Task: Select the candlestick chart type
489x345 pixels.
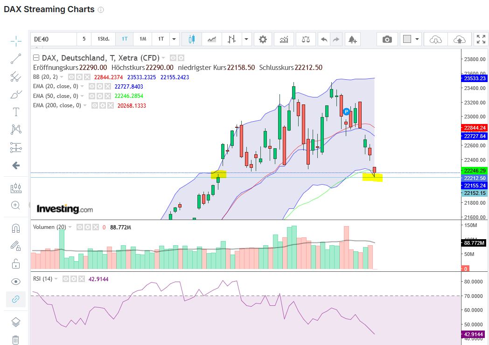Action: (x=193, y=39)
